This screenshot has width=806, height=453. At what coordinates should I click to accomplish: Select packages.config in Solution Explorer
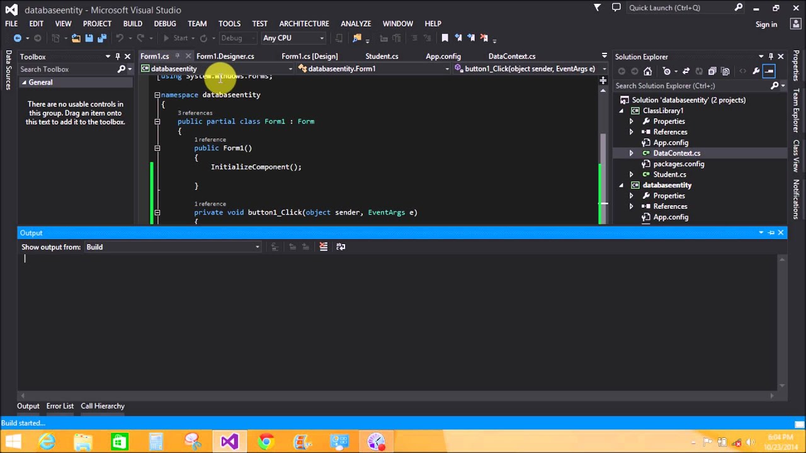pos(678,164)
